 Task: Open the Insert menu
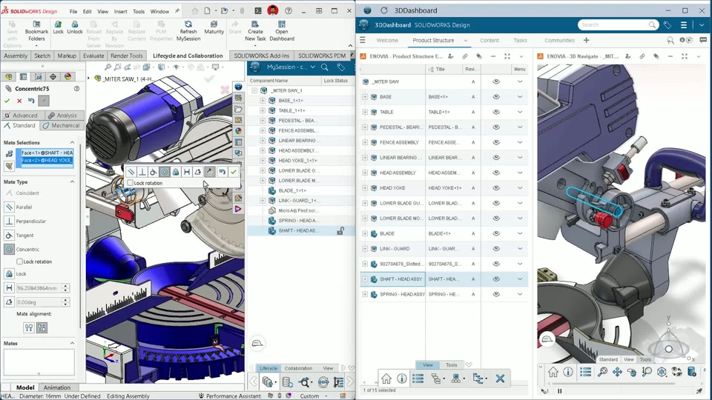coord(120,11)
